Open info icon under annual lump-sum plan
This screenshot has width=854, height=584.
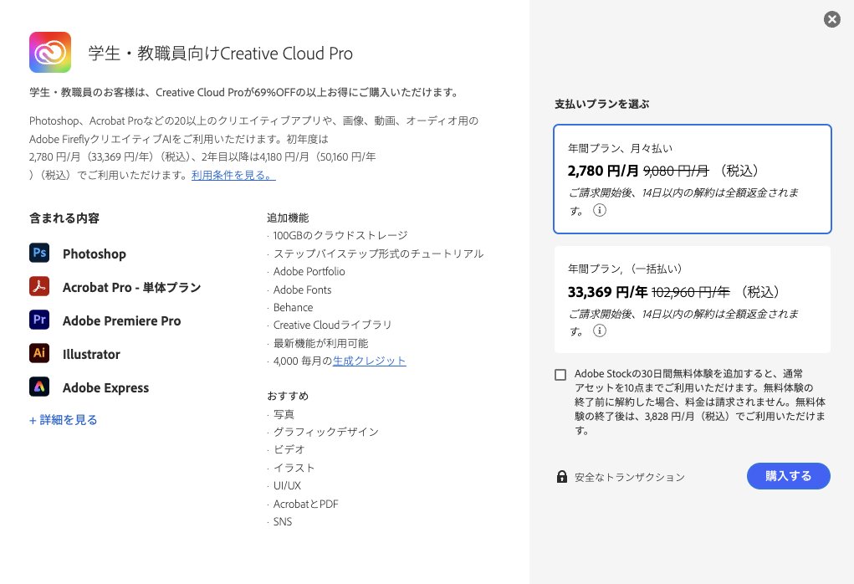[x=599, y=330]
